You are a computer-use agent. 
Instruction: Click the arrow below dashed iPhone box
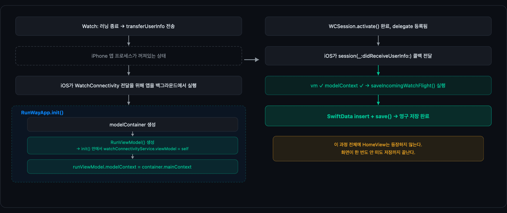click(129, 70)
